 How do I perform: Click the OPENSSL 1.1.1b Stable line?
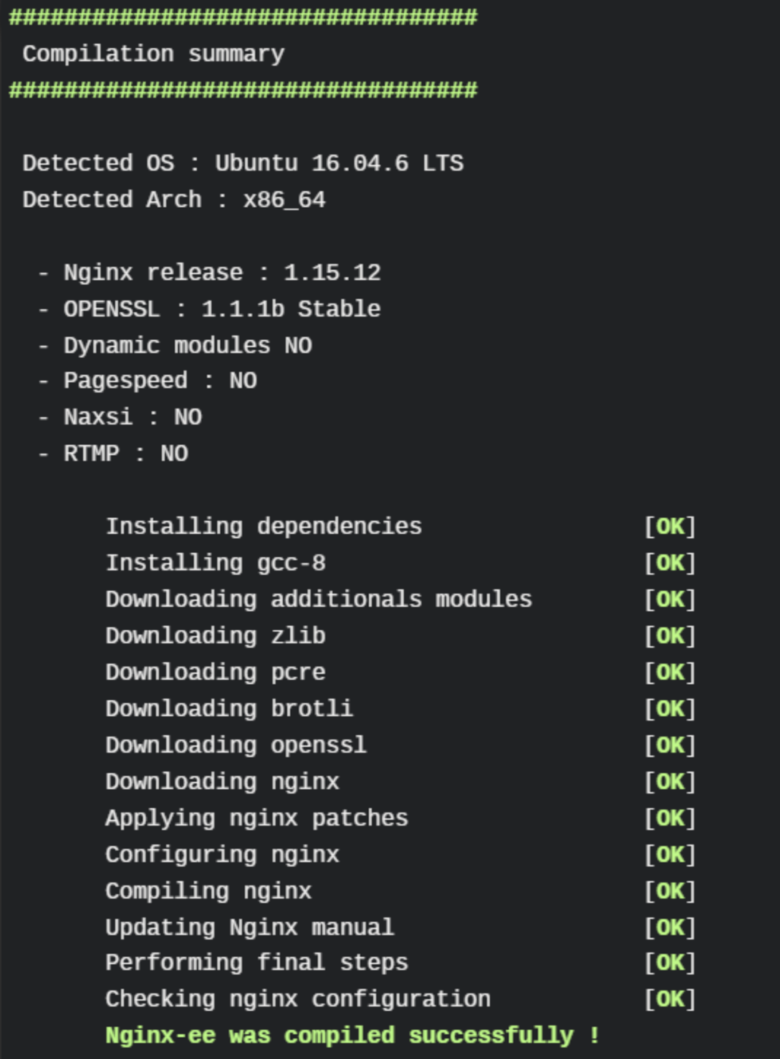tap(222, 309)
